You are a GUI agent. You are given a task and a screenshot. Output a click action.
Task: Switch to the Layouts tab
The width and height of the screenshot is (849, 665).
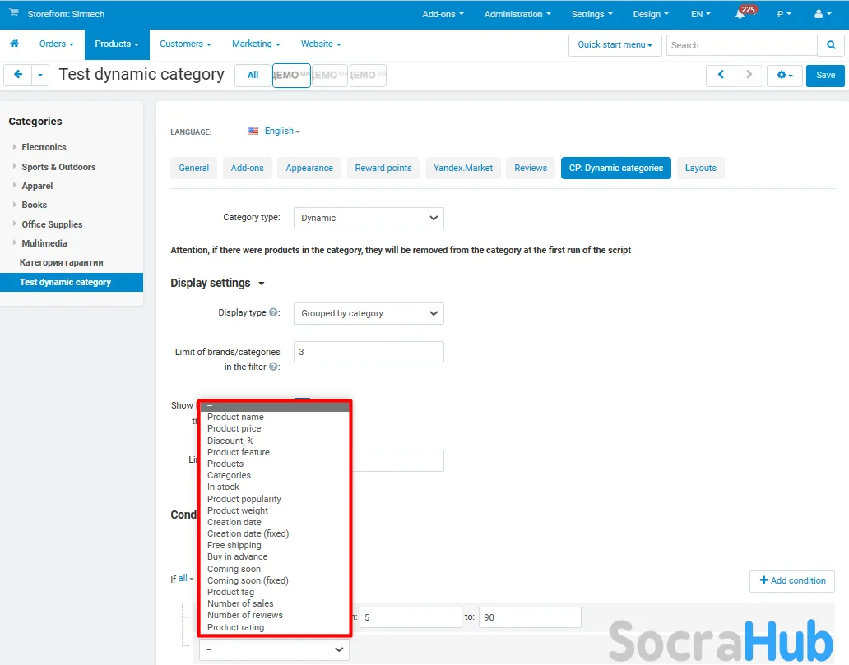point(701,168)
